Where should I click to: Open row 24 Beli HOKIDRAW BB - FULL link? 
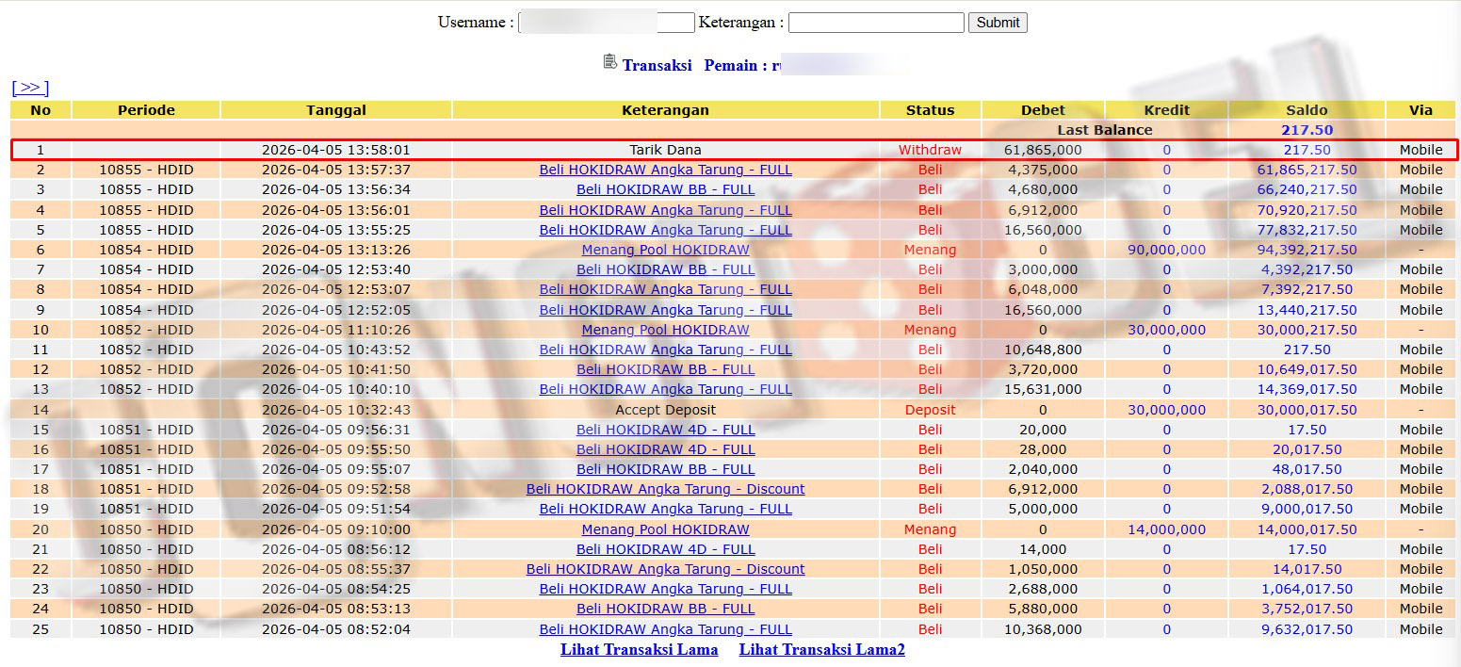pos(665,609)
